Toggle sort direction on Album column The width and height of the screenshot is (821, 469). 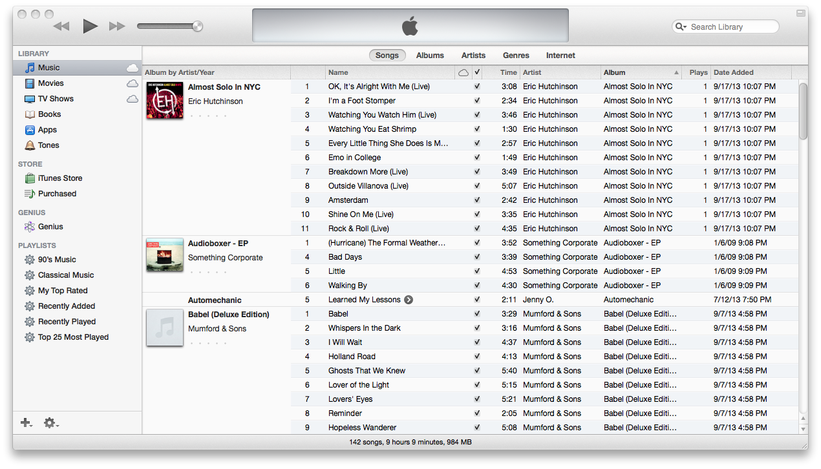click(x=641, y=73)
